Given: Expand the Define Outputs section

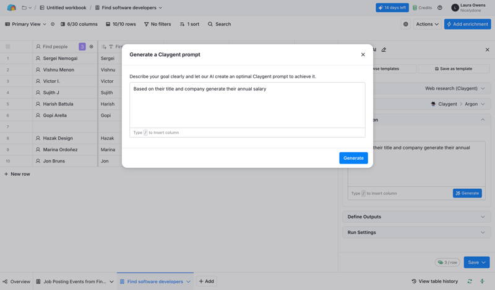Looking at the screenshot, I should click(x=416, y=217).
